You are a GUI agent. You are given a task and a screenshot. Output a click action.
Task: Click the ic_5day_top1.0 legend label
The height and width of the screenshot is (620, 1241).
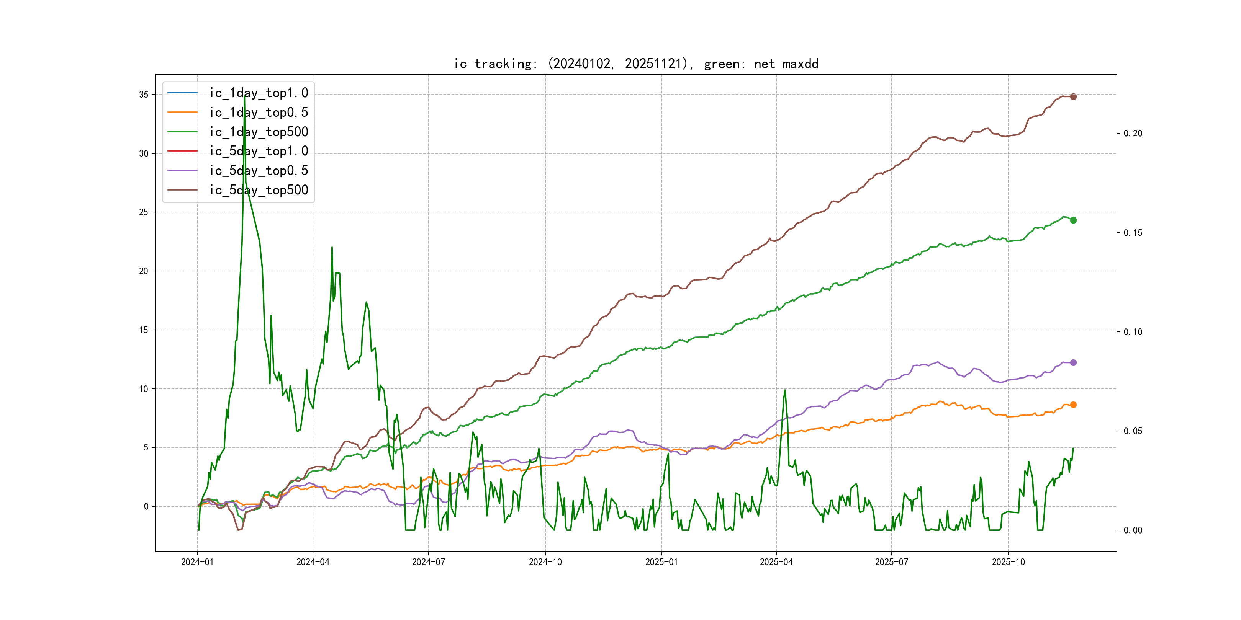click(x=259, y=151)
